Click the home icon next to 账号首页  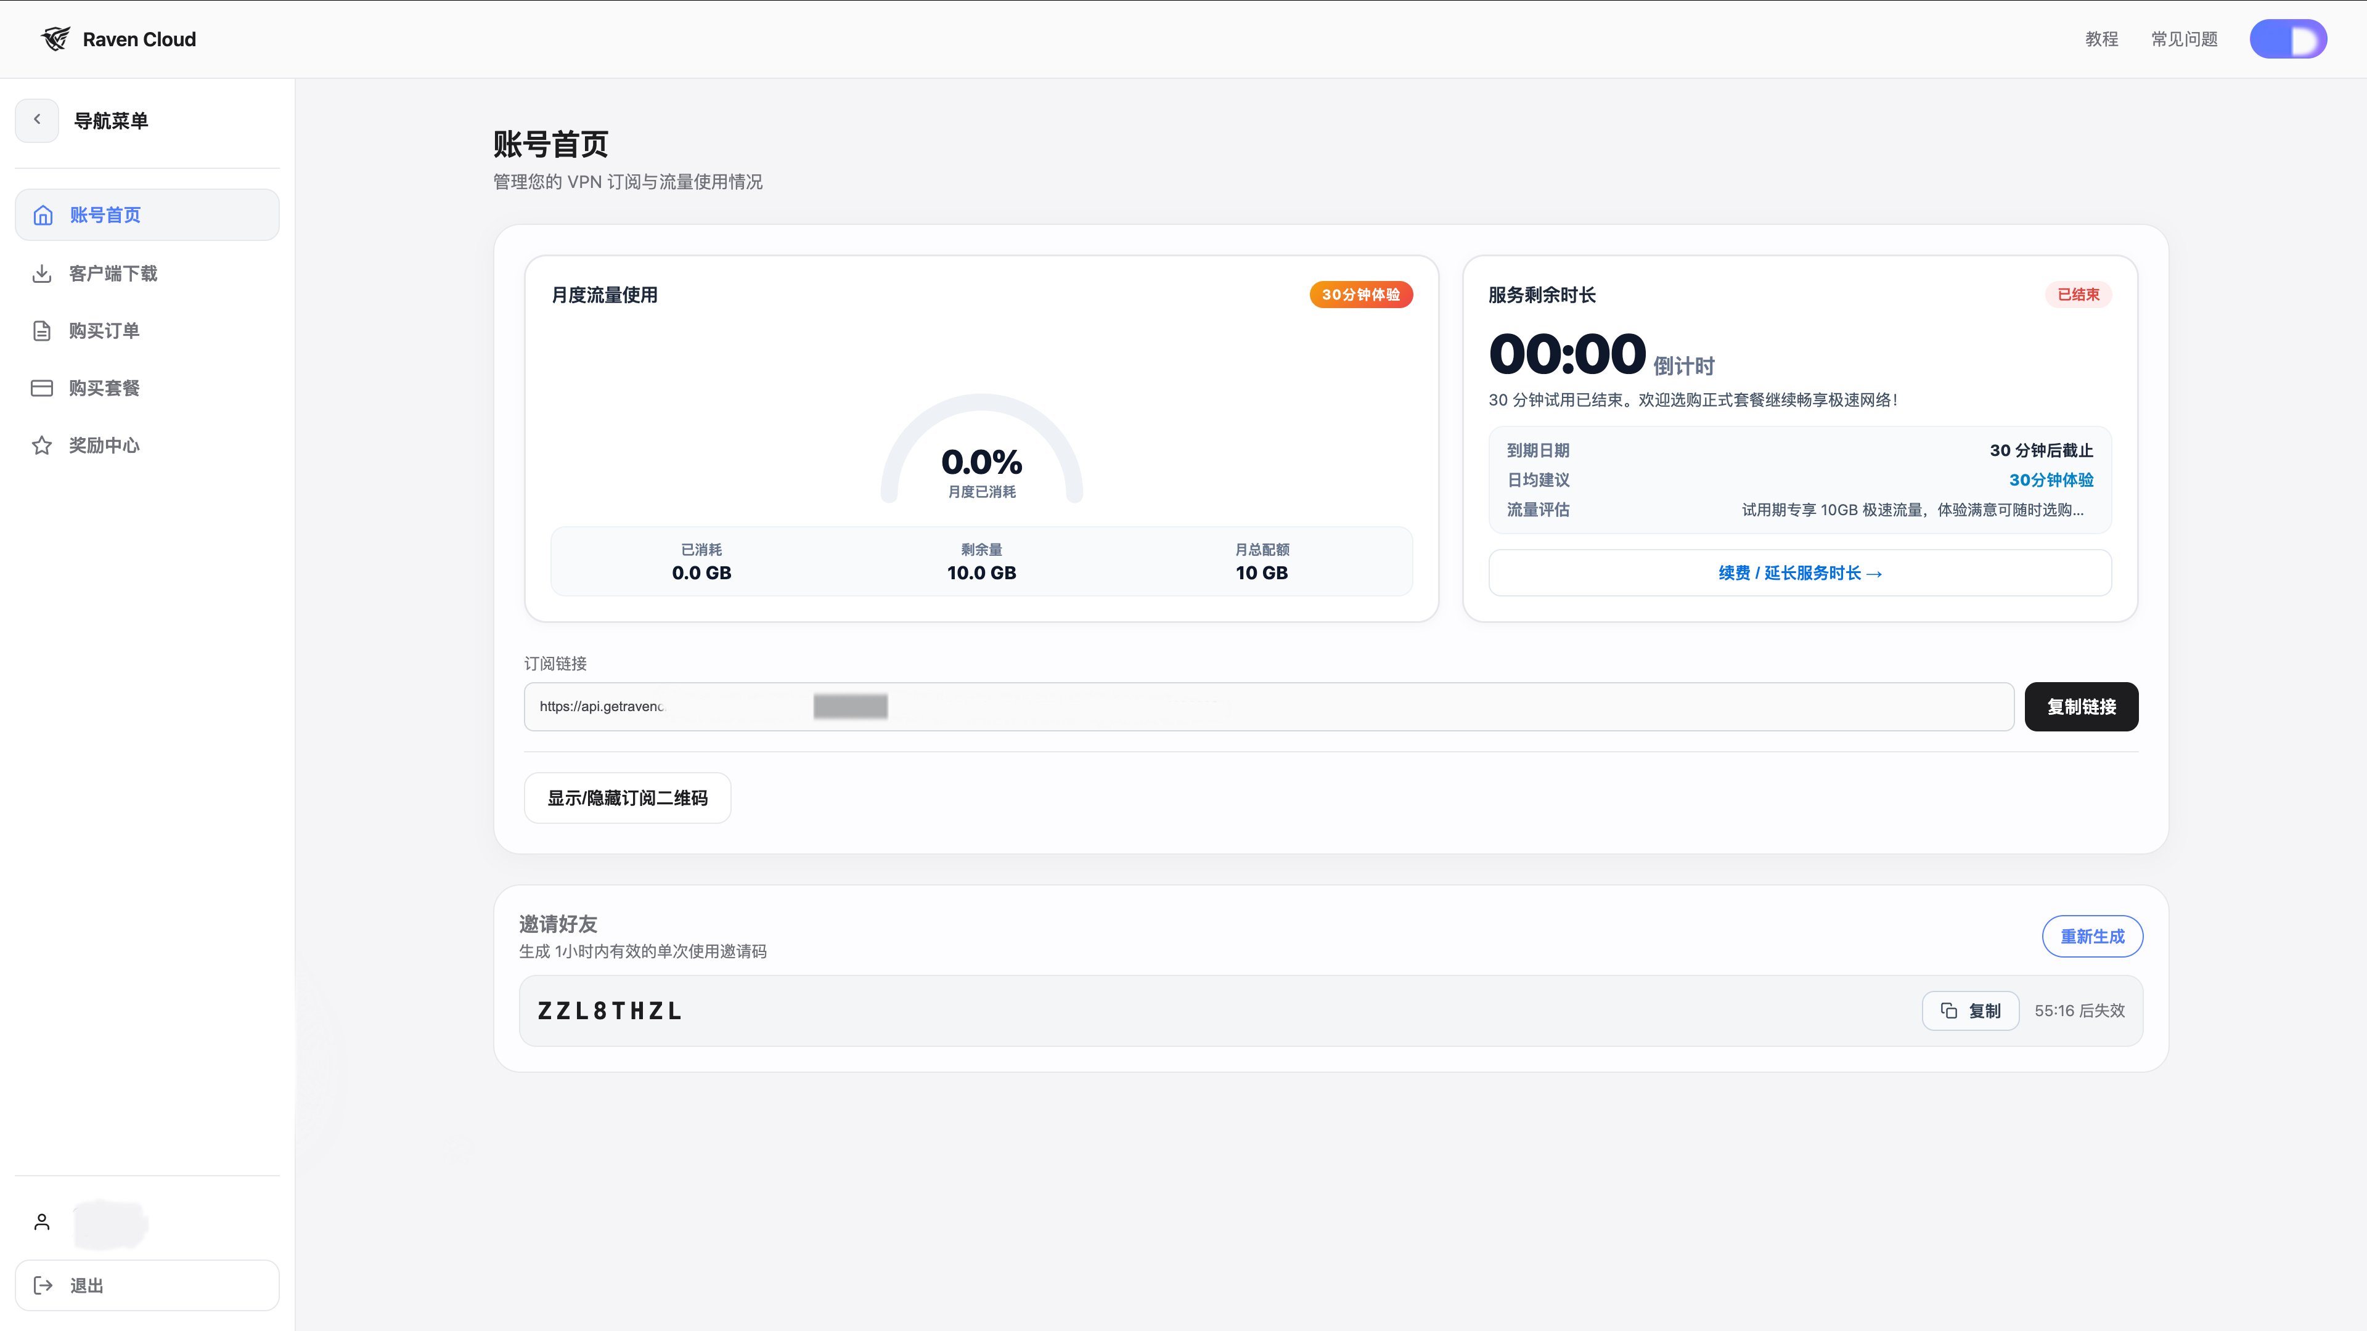point(43,215)
